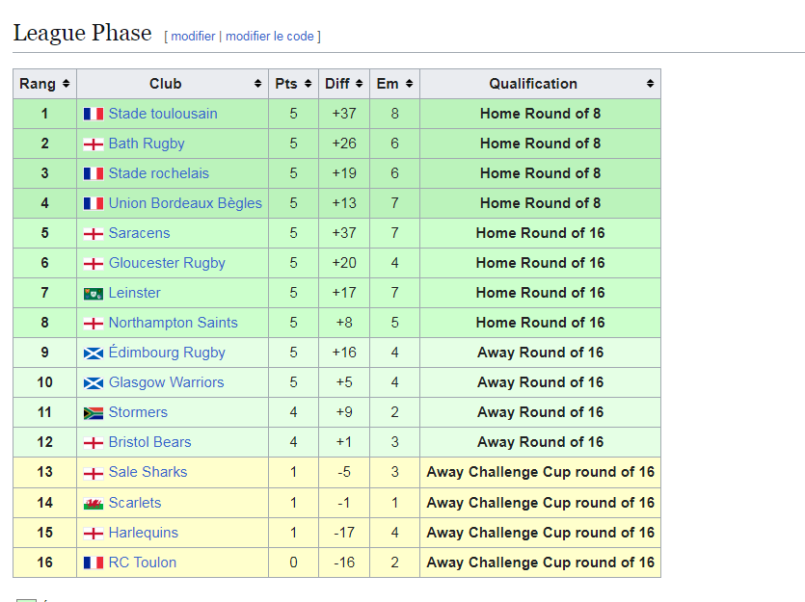Select Gloucester Rugby's +20 Diff cell
Image resolution: width=805 pixels, height=602 pixels.
tap(344, 263)
